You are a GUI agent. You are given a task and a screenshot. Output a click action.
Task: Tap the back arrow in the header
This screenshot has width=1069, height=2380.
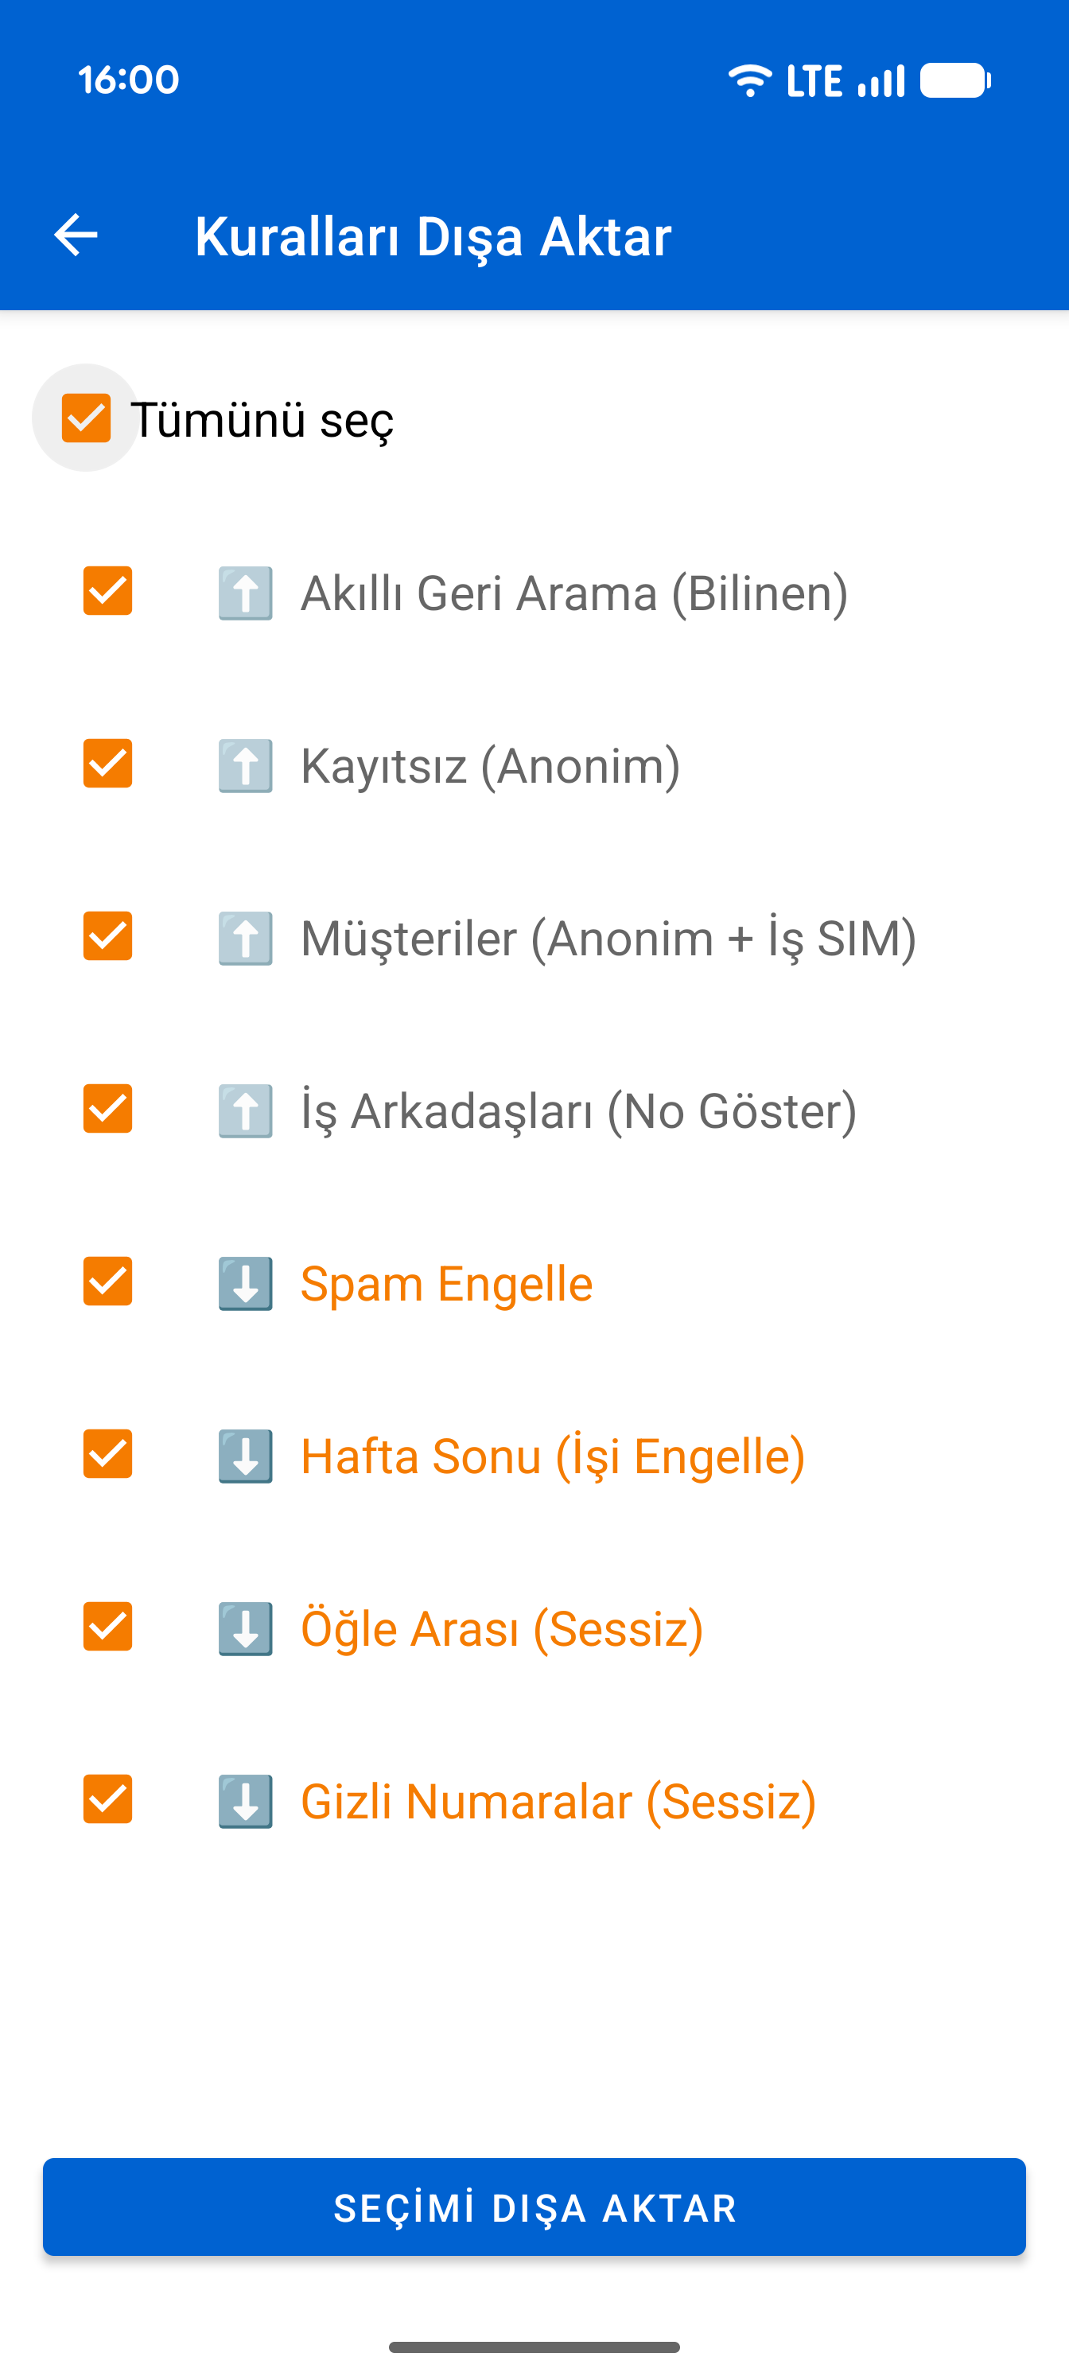76,235
